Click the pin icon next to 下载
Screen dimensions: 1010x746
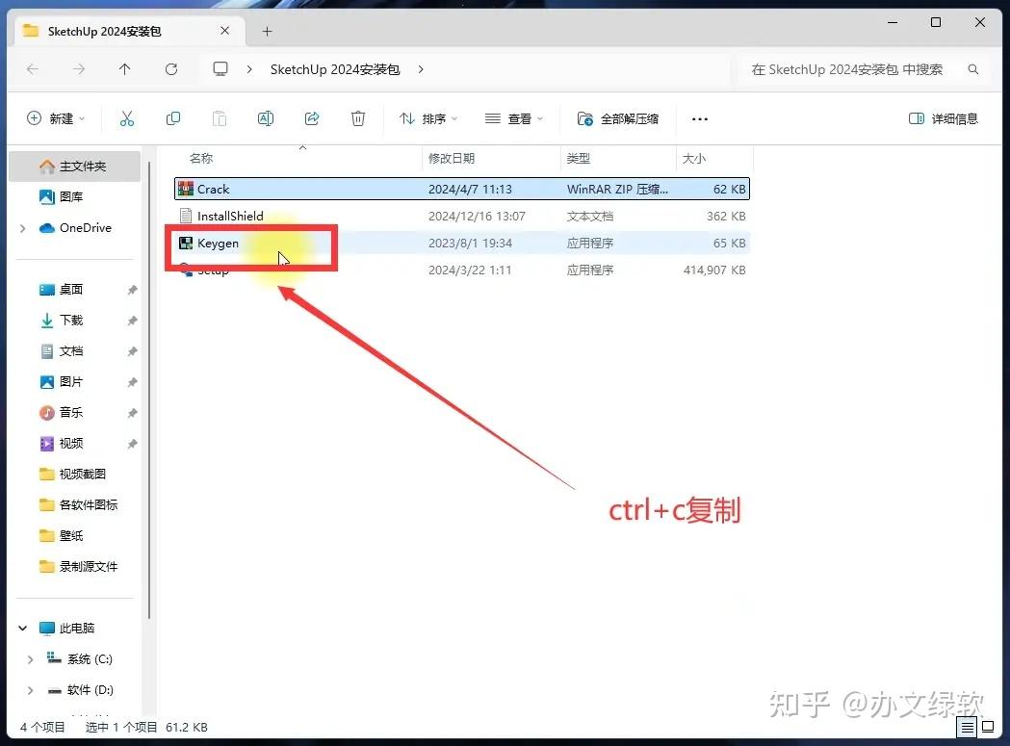(132, 321)
